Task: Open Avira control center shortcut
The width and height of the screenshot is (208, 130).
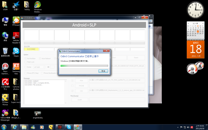Action: (5, 84)
